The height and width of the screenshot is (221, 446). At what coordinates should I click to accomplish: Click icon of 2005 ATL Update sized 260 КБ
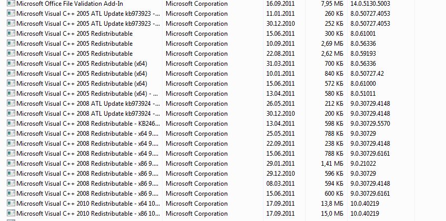11,14
